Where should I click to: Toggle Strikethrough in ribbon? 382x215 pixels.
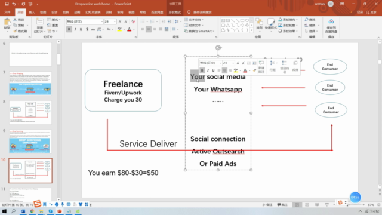coord(93,29)
